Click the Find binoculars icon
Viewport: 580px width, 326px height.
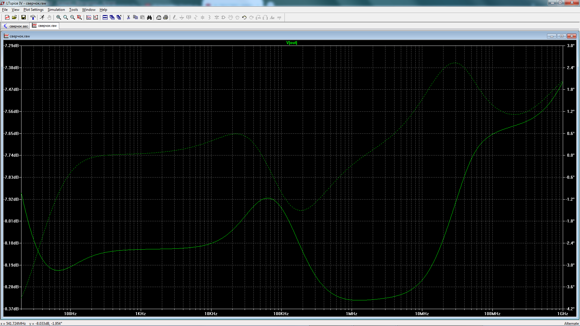click(x=149, y=18)
